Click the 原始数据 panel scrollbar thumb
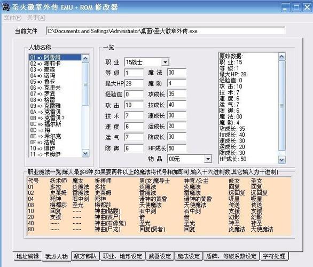 point(281,106)
